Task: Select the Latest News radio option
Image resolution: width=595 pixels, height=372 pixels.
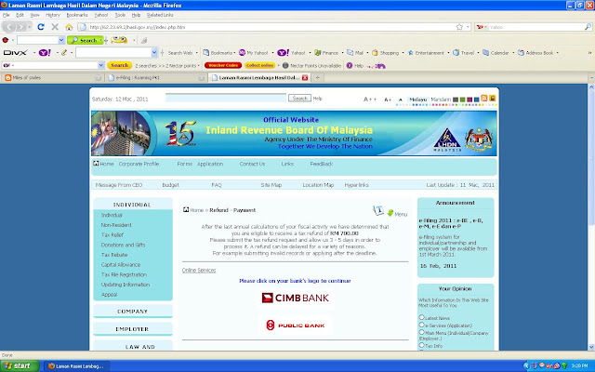Action: click(421, 317)
